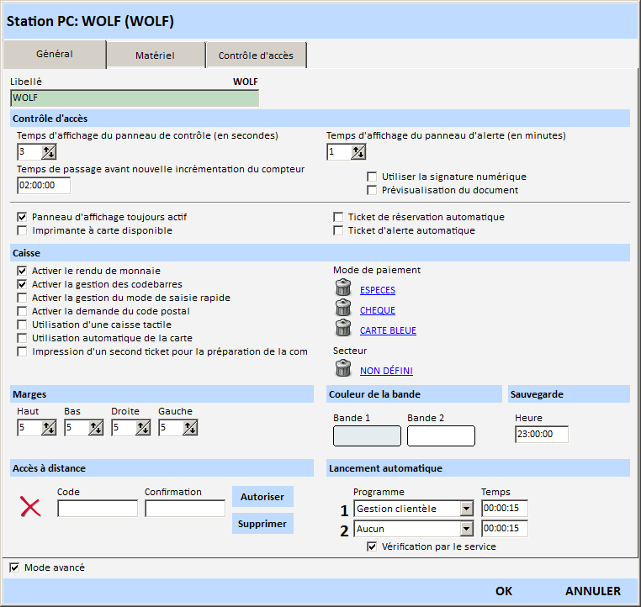
Task: Click spinner on control panel display time
Action: [49, 152]
